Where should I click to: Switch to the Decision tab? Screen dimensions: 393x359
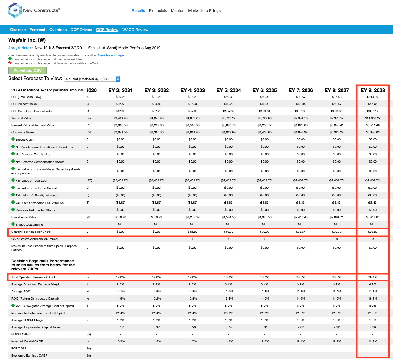pyautogui.click(x=18, y=30)
